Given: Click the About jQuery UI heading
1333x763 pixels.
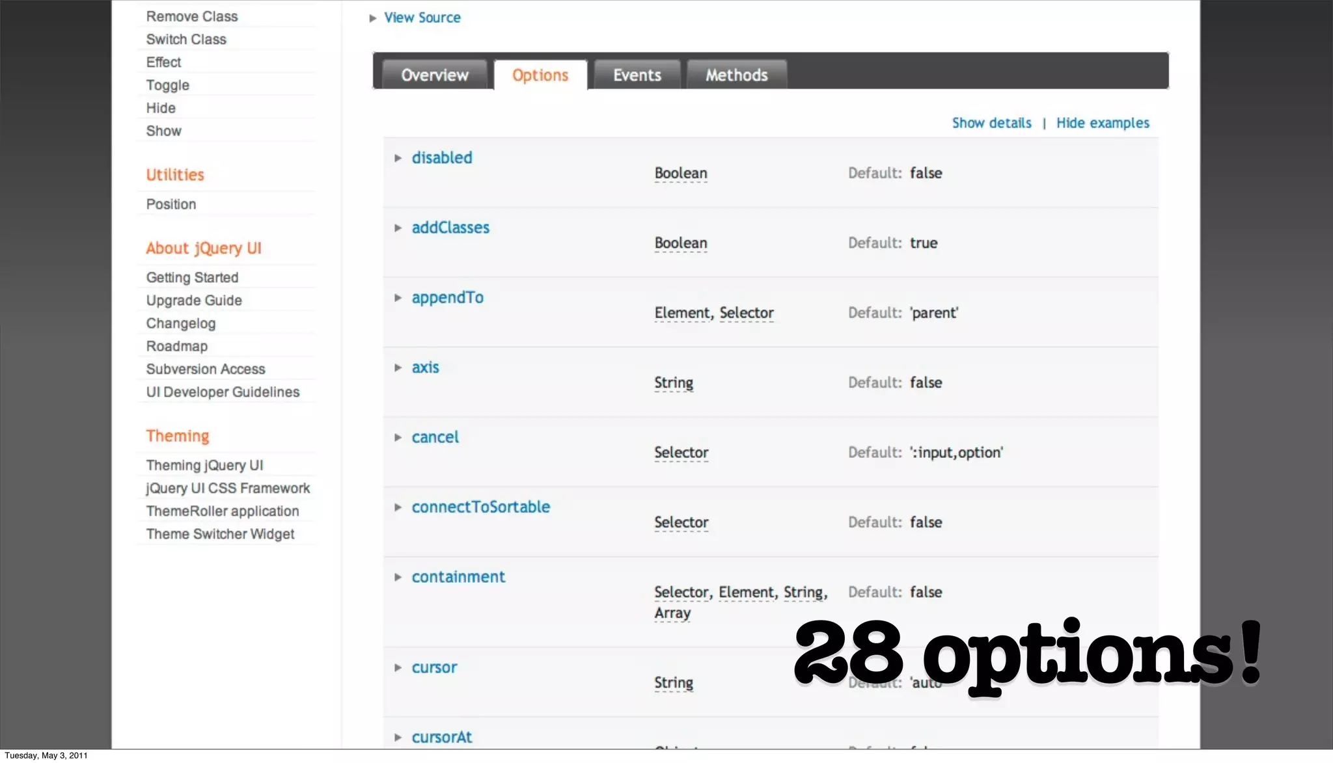Looking at the screenshot, I should pos(204,248).
